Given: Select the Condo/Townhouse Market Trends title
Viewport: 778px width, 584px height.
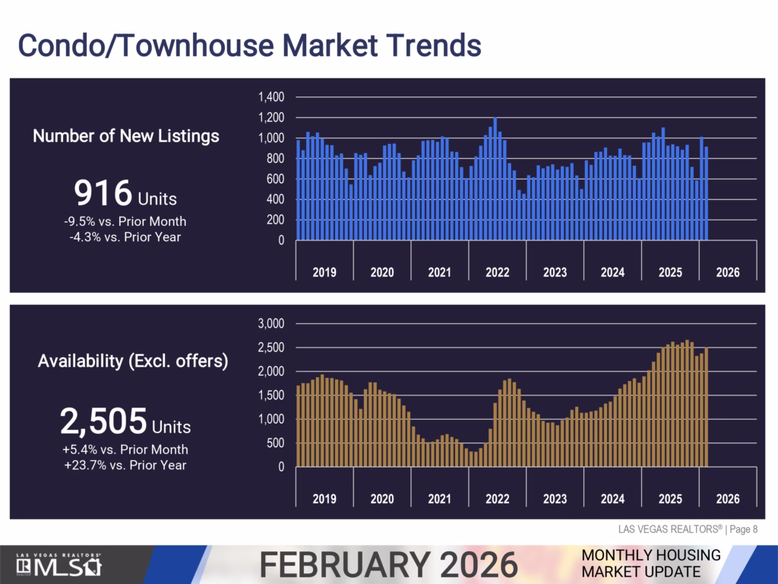Looking at the screenshot, I should [x=249, y=46].
